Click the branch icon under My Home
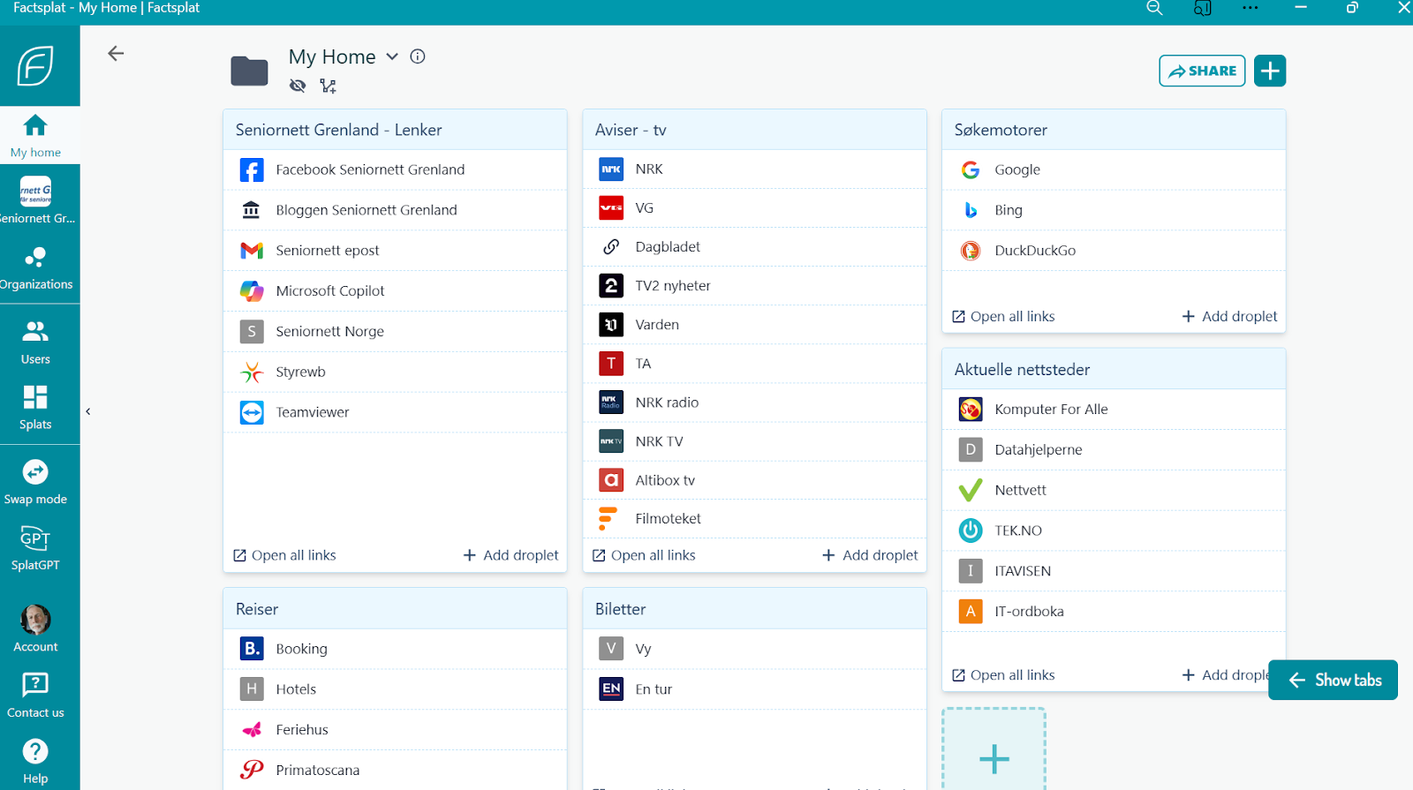This screenshot has height=790, width=1413. pos(328,86)
